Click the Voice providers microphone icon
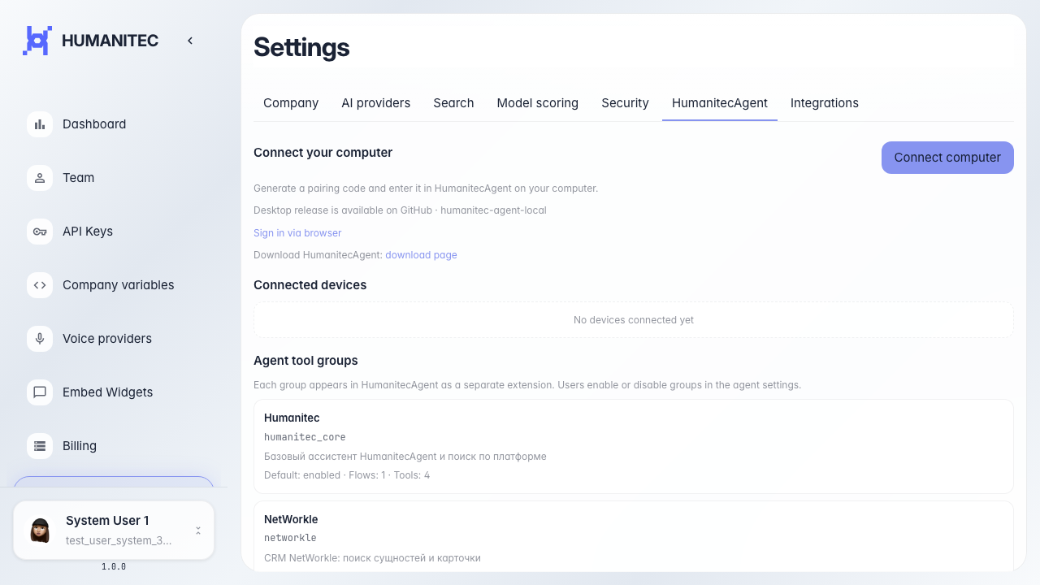This screenshot has height=585, width=1040. point(40,339)
